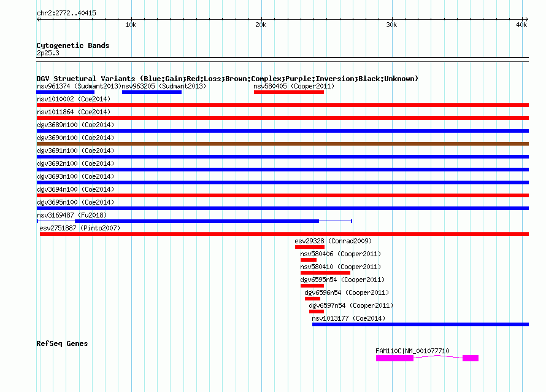Select the red nsv1010002 loss bar
The image size is (546, 392).
pyautogui.click(x=283, y=105)
